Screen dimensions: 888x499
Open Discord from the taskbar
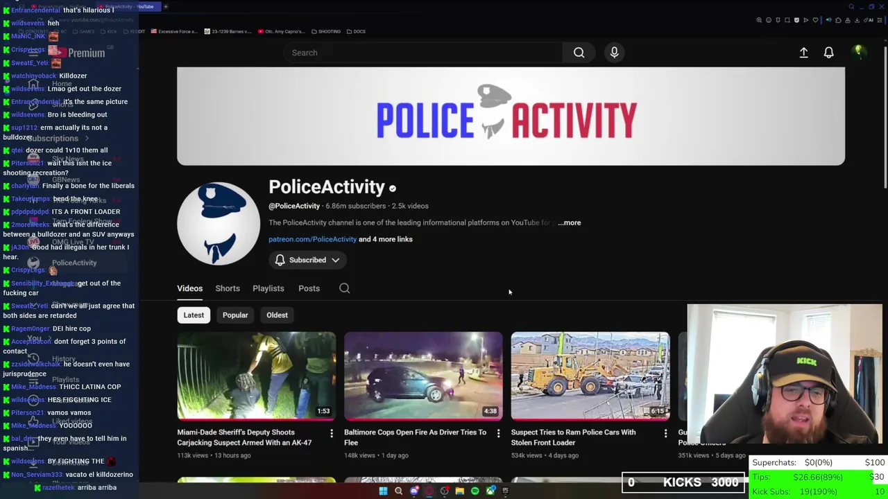coord(414,491)
